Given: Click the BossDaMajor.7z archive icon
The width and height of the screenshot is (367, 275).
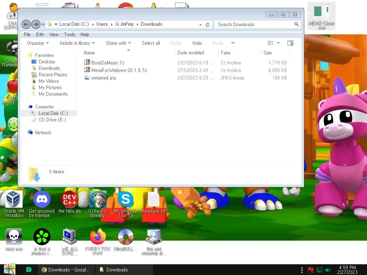Looking at the screenshot, I should 87,62.
